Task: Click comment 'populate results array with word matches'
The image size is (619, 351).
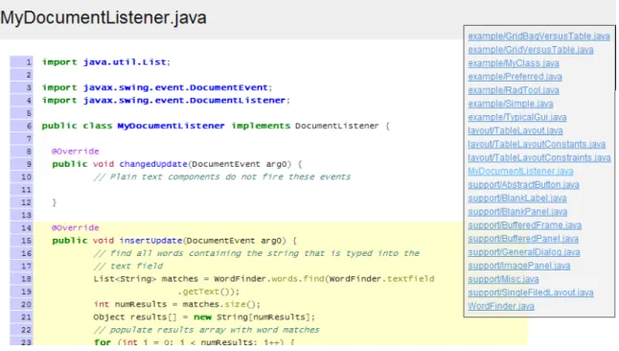Action: tap(206, 330)
